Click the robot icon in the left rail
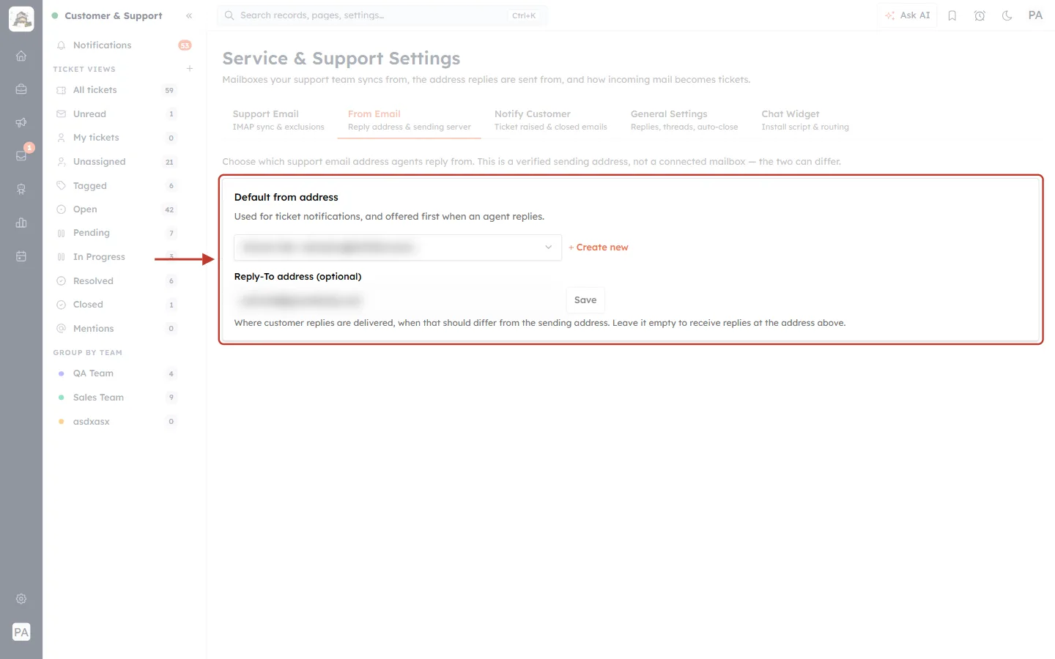 pos(21,189)
